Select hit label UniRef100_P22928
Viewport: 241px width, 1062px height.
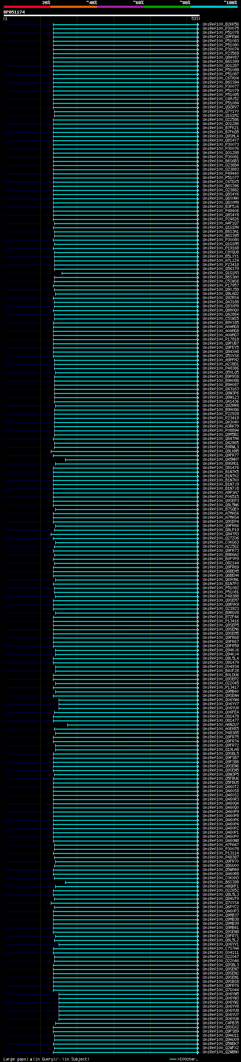click(221, 414)
